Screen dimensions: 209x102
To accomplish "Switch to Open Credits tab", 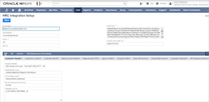I will [x=108, y=58].
